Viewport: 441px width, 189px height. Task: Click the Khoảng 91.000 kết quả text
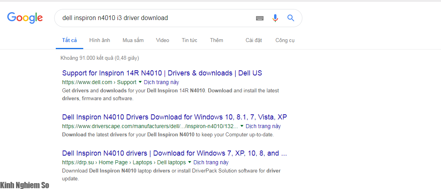[100, 58]
